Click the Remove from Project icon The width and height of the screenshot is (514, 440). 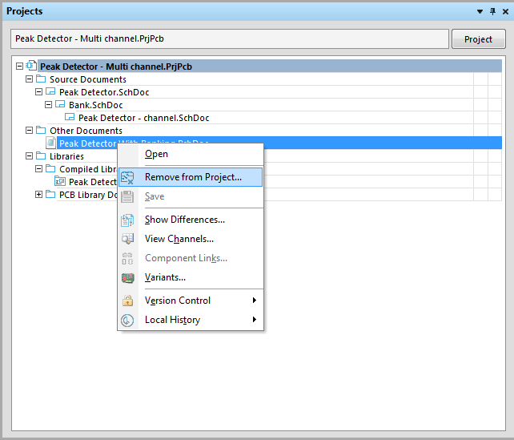(127, 177)
